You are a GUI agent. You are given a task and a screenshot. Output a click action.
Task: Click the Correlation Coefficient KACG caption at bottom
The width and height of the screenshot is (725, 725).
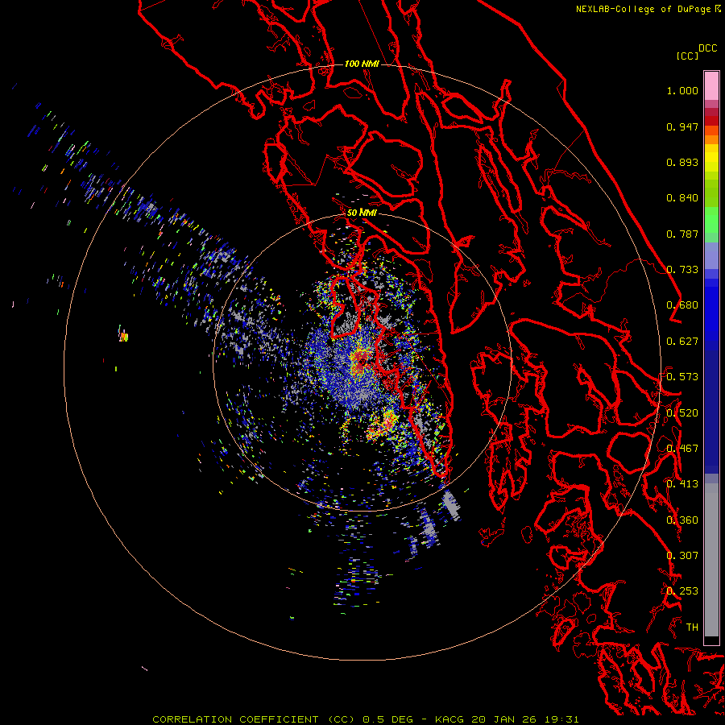[x=365, y=719]
